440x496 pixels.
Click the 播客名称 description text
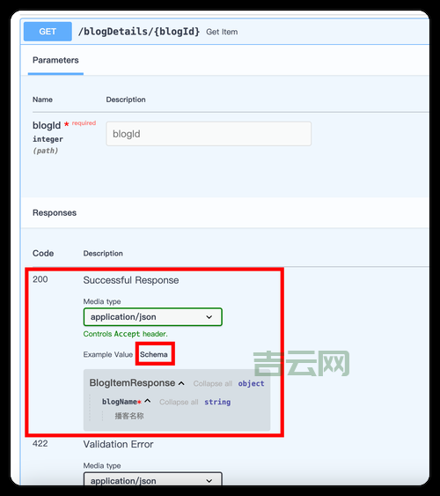click(129, 416)
